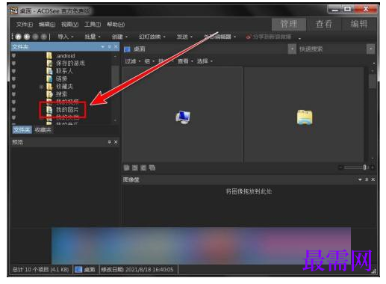This screenshot has width=386, height=284.
Task: Open the 帮助 menu
Action: click(x=116, y=25)
